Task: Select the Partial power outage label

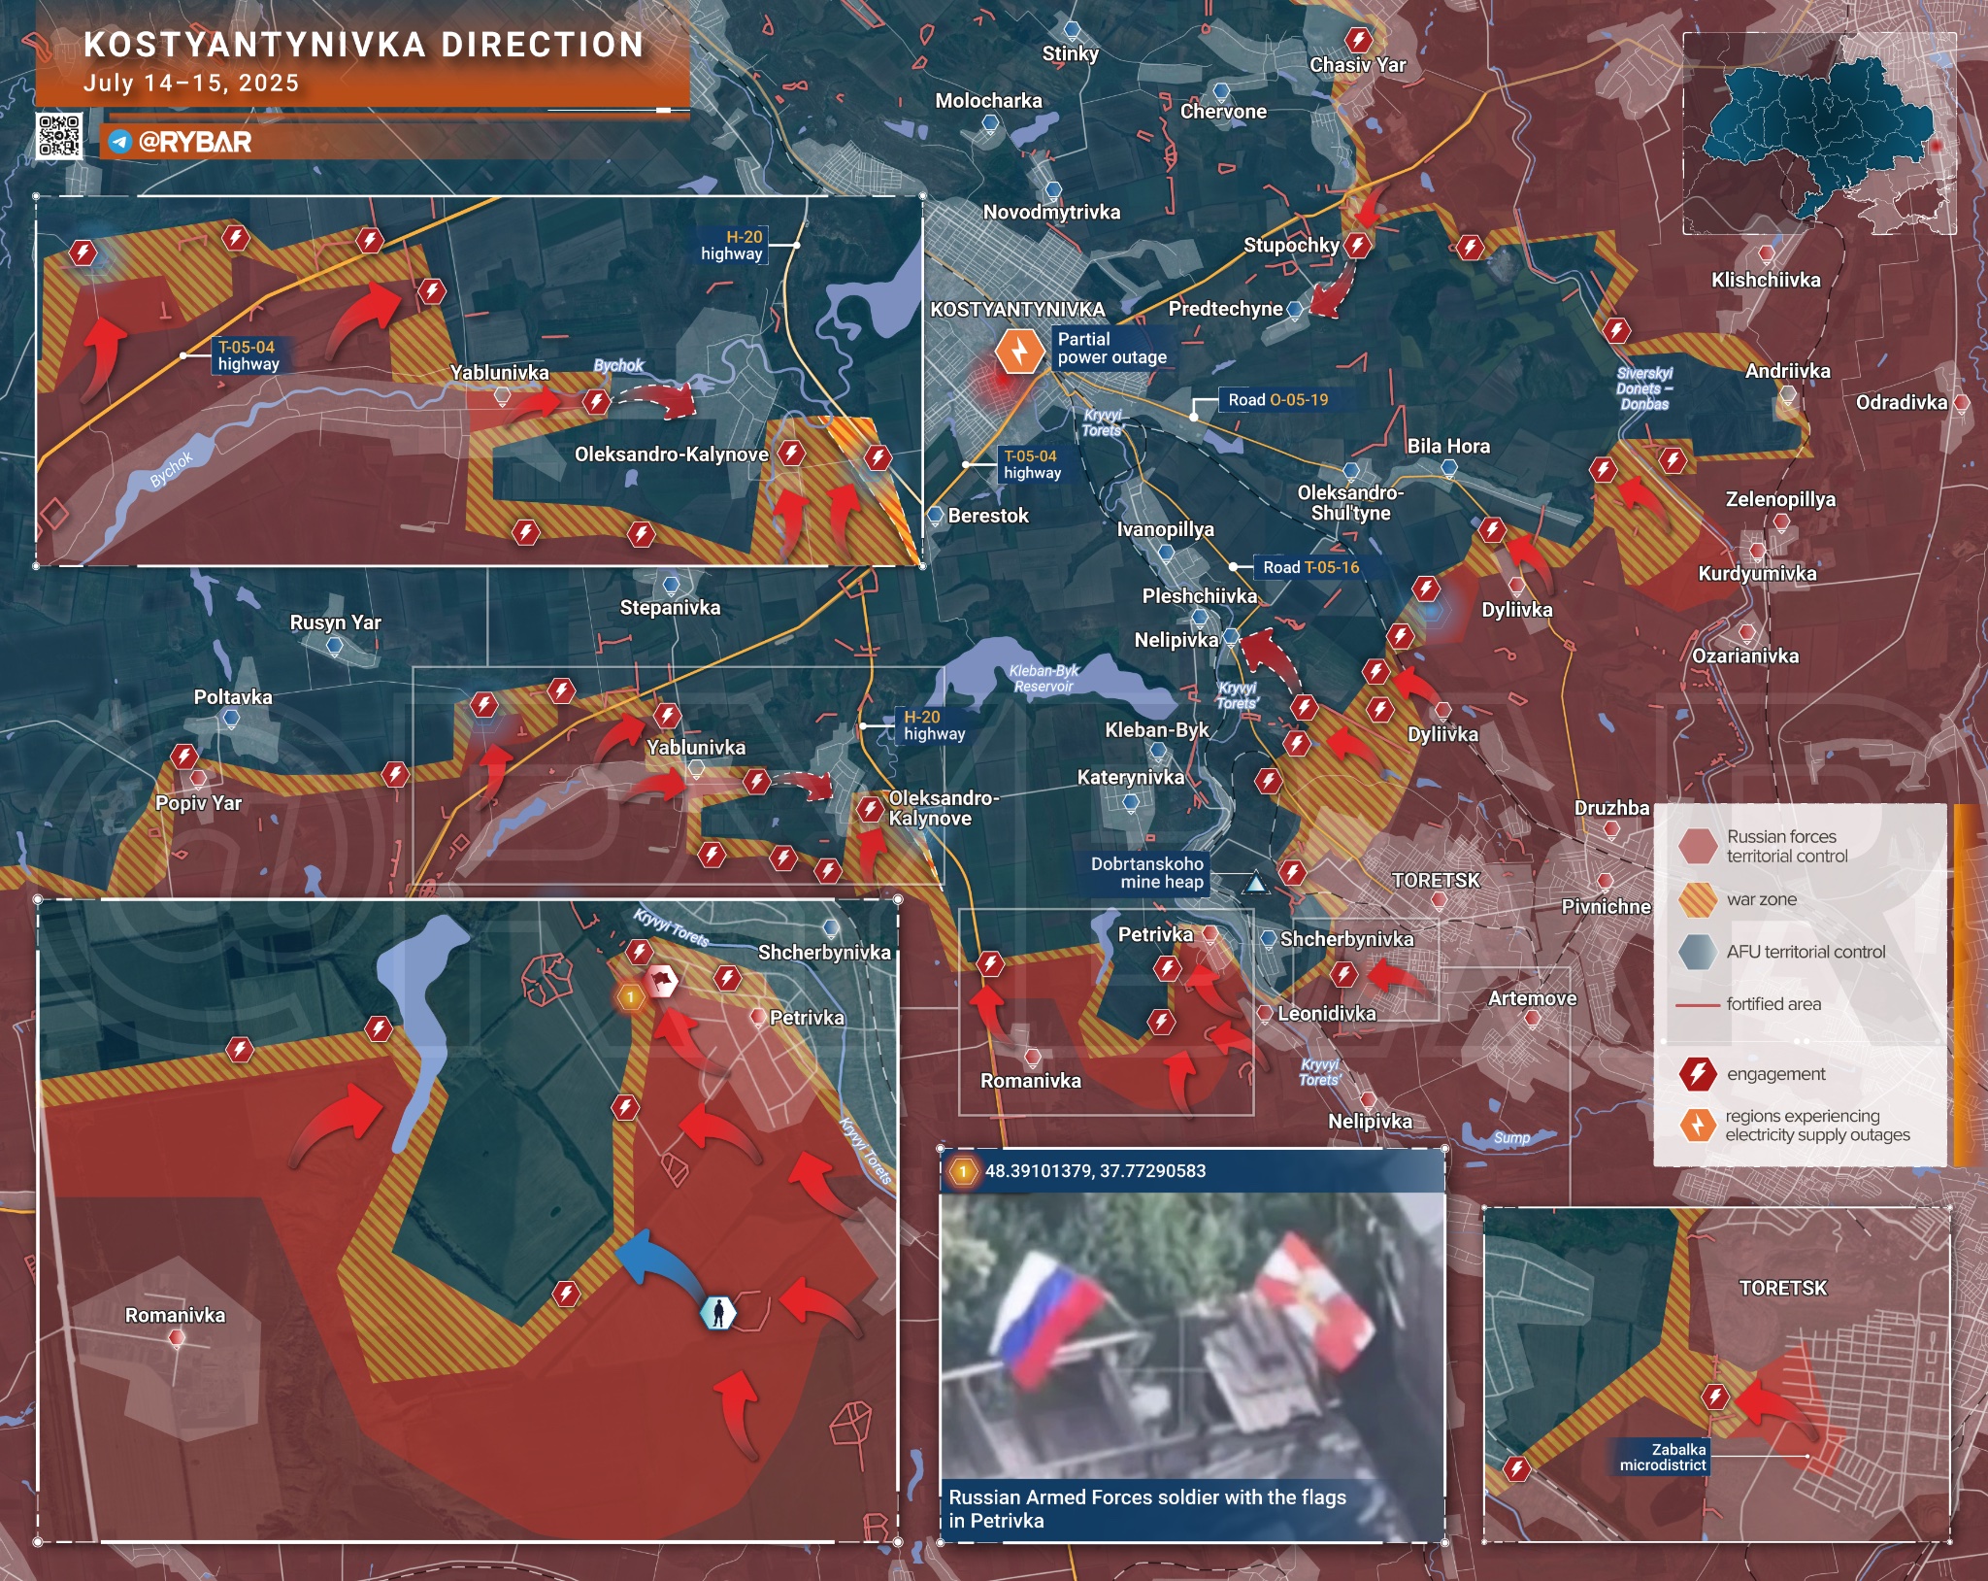Action: [1111, 348]
